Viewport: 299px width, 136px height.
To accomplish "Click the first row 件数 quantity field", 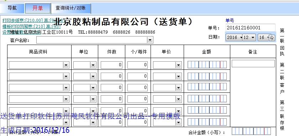I will pyautogui.click(x=111, y=65).
